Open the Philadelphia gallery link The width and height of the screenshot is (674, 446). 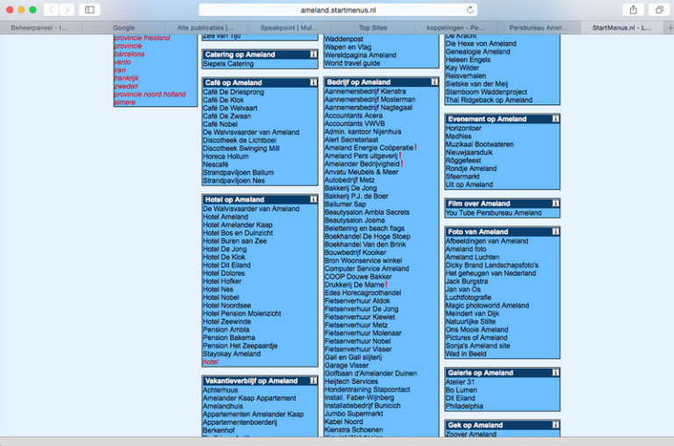[464, 407]
